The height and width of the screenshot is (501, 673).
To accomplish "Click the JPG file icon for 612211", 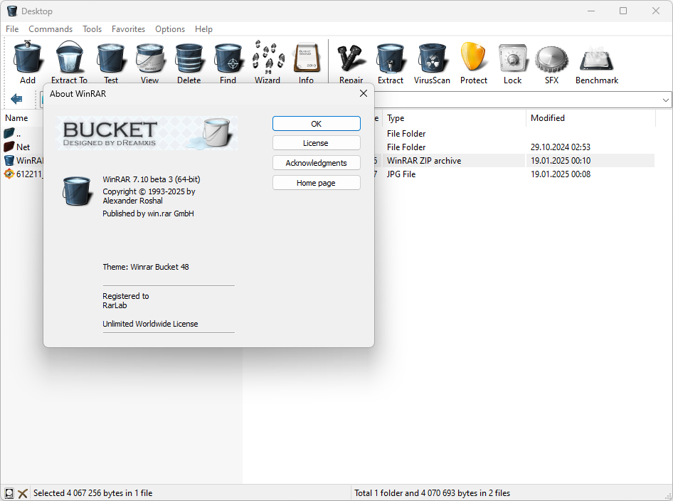I will (9, 174).
